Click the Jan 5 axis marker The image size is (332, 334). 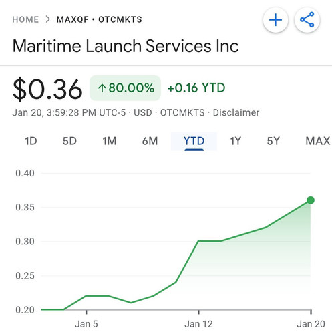coord(86,324)
